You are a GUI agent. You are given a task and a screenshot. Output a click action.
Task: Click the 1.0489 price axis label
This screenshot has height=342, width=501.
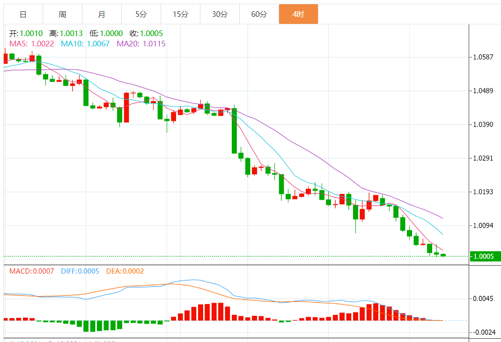[483, 91]
